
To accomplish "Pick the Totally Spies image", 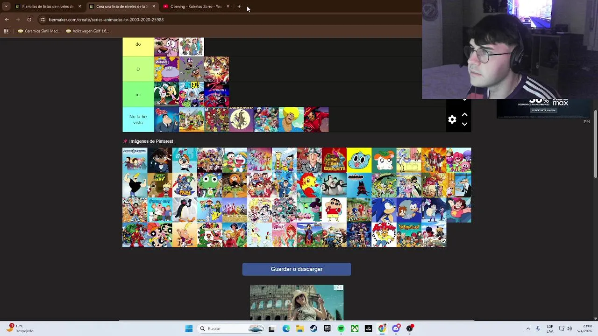I will click(x=235, y=235).
